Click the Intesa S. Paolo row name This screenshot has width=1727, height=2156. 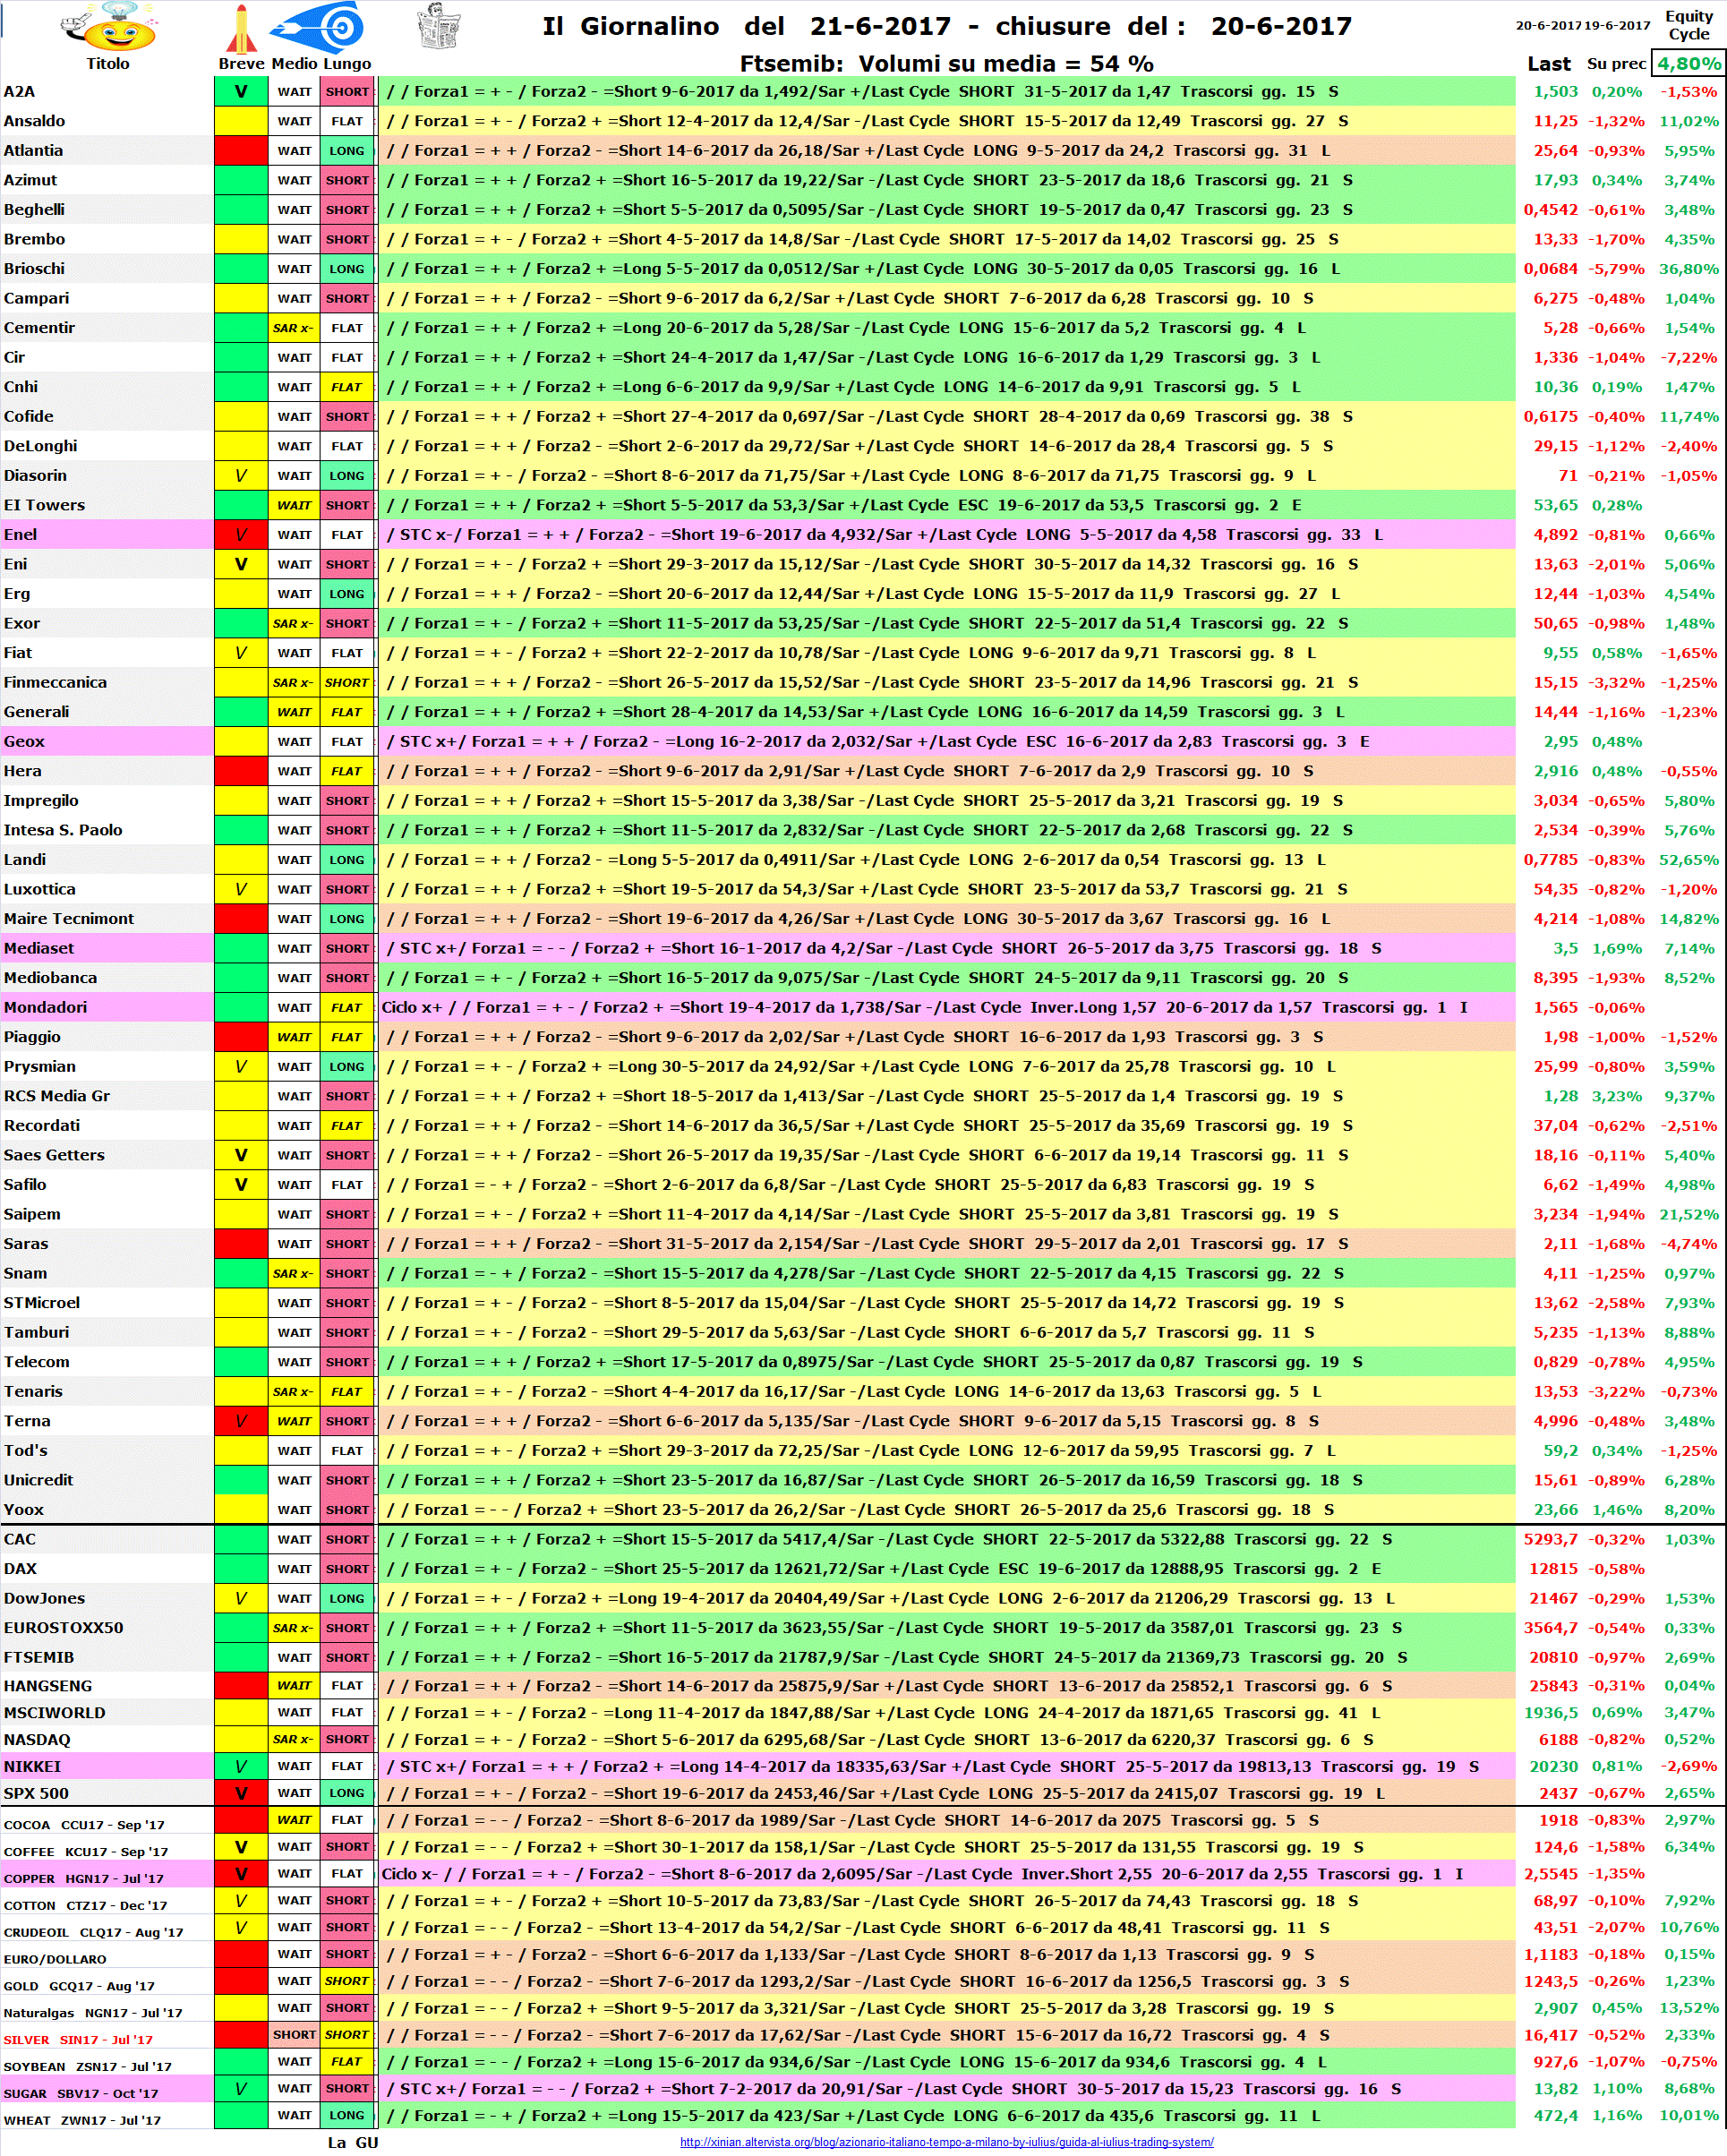point(63,830)
